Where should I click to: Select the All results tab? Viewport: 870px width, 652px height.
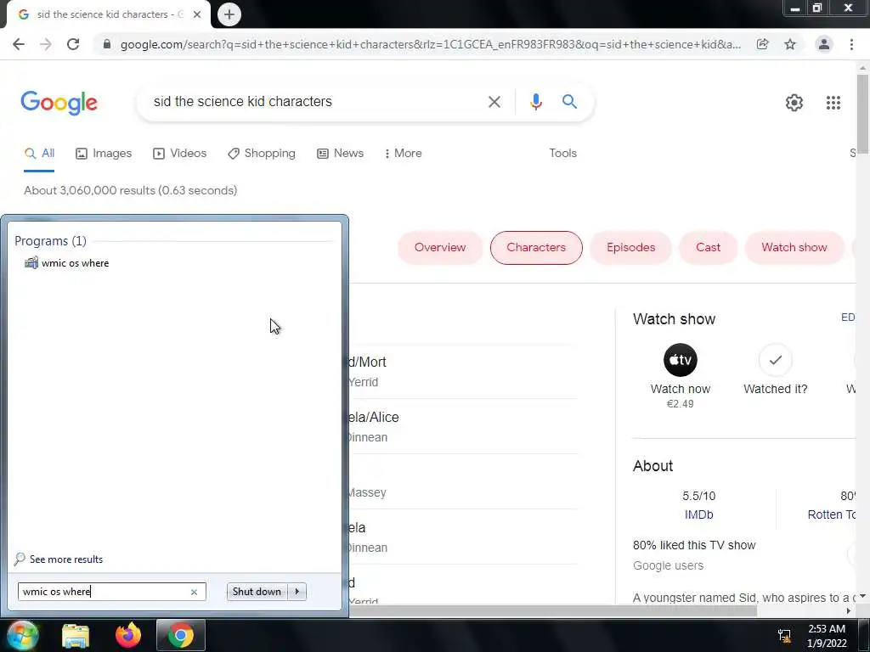coord(39,154)
